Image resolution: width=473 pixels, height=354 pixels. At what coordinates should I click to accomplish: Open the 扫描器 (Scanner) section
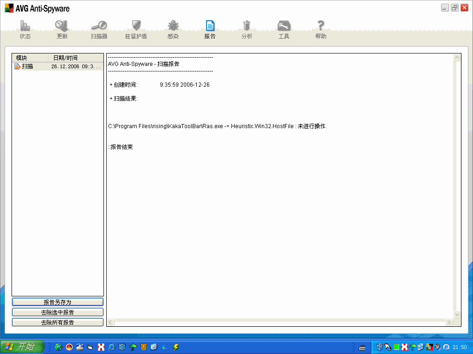tap(99, 29)
